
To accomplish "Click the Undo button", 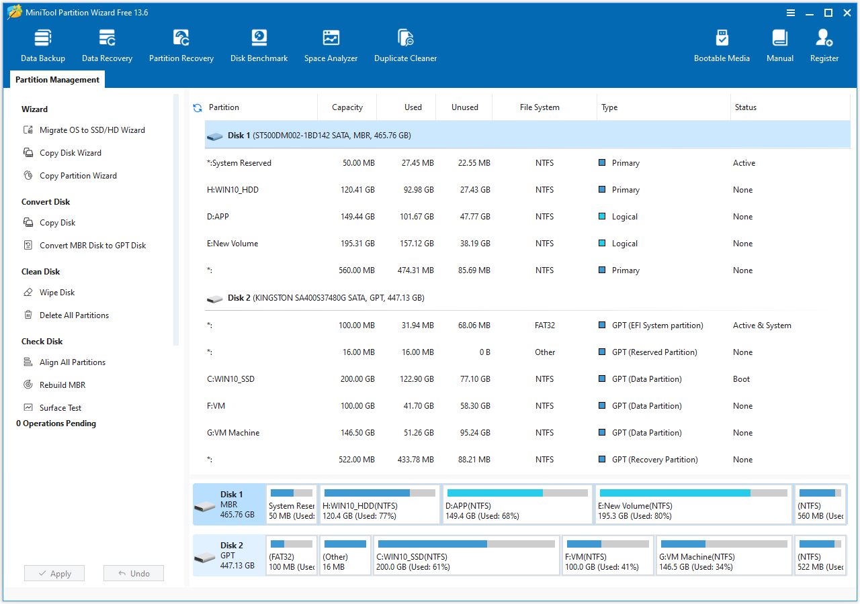I will [x=133, y=573].
